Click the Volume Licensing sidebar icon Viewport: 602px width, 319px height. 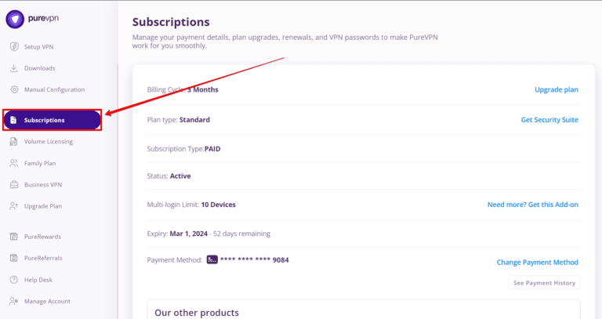tap(14, 142)
